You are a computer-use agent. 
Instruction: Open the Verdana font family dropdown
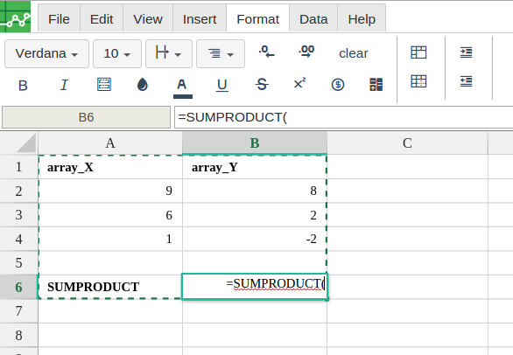click(x=46, y=53)
